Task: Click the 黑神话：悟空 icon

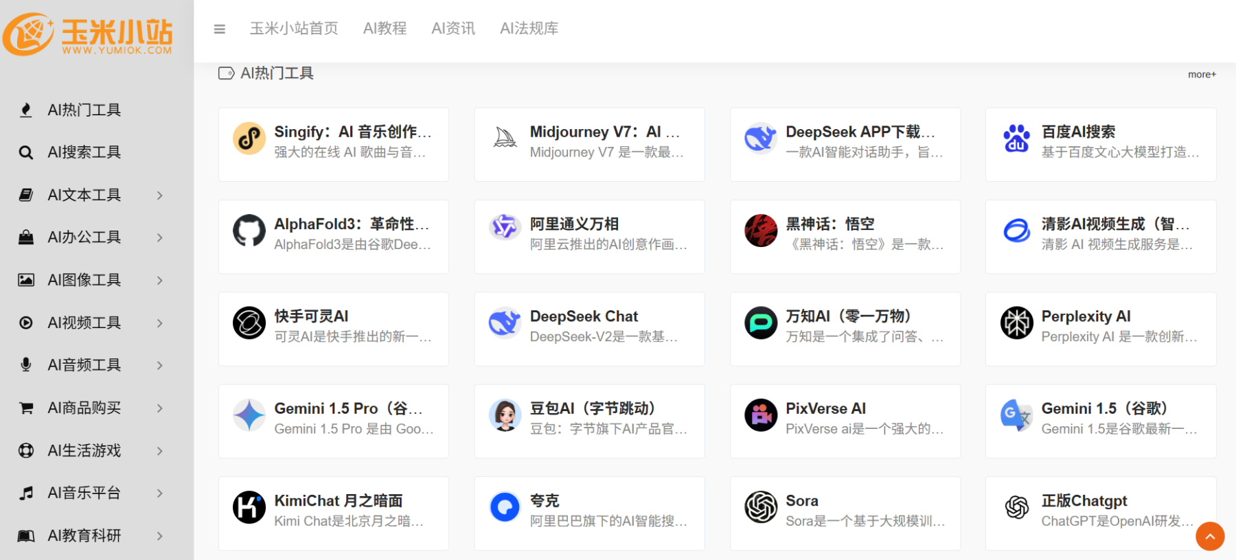Action: pyautogui.click(x=761, y=231)
